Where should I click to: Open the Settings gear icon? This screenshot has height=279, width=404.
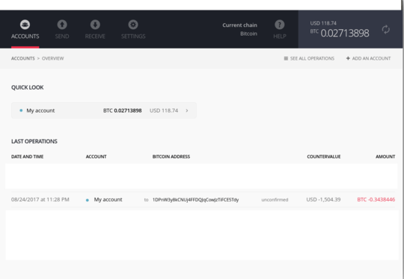133,25
